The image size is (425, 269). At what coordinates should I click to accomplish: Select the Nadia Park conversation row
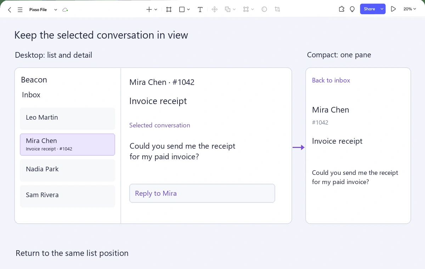coord(67,170)
